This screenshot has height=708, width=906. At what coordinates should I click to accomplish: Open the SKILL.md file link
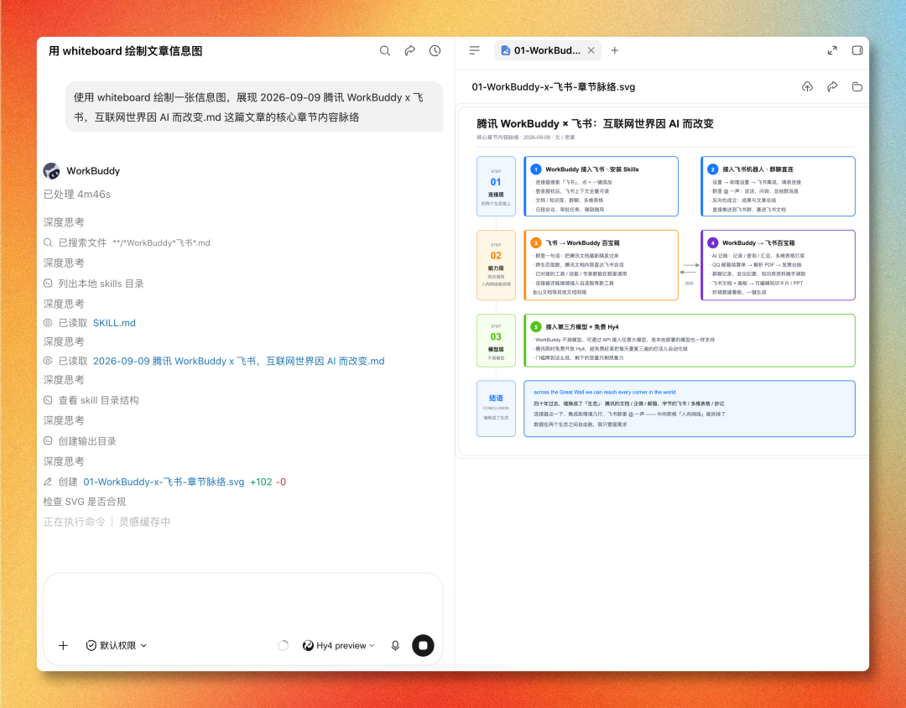(x=114, y=323)
